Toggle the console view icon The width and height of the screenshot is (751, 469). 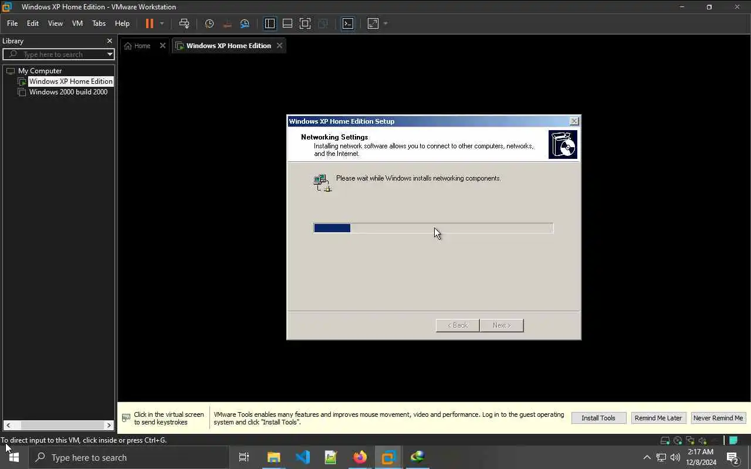[x=348, y=23]
